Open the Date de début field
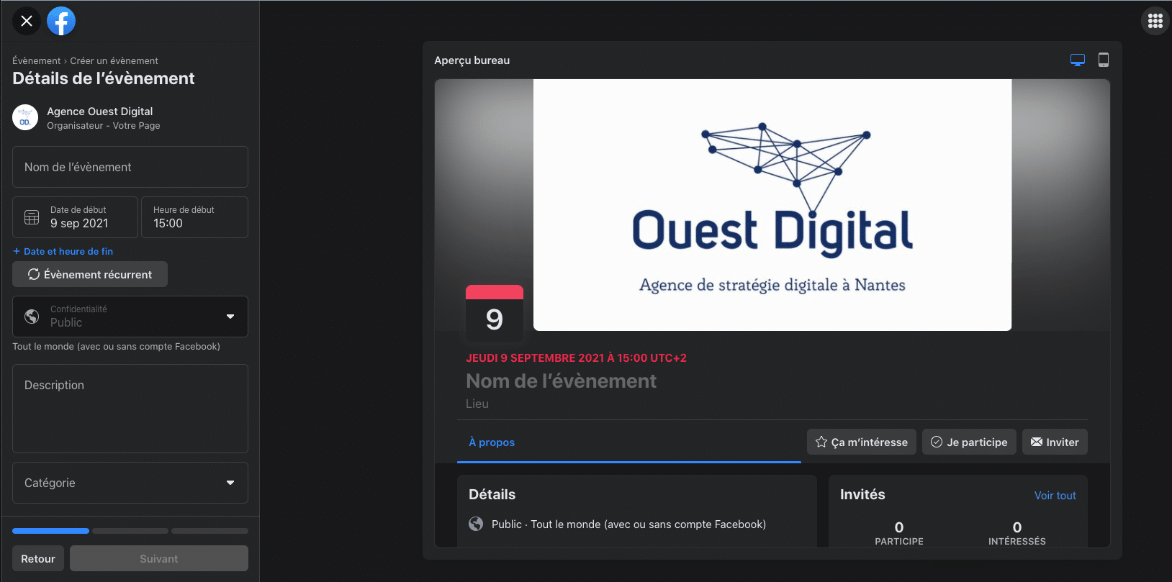The width and height of the screenshot is (1172, 582). pos(75,217)
